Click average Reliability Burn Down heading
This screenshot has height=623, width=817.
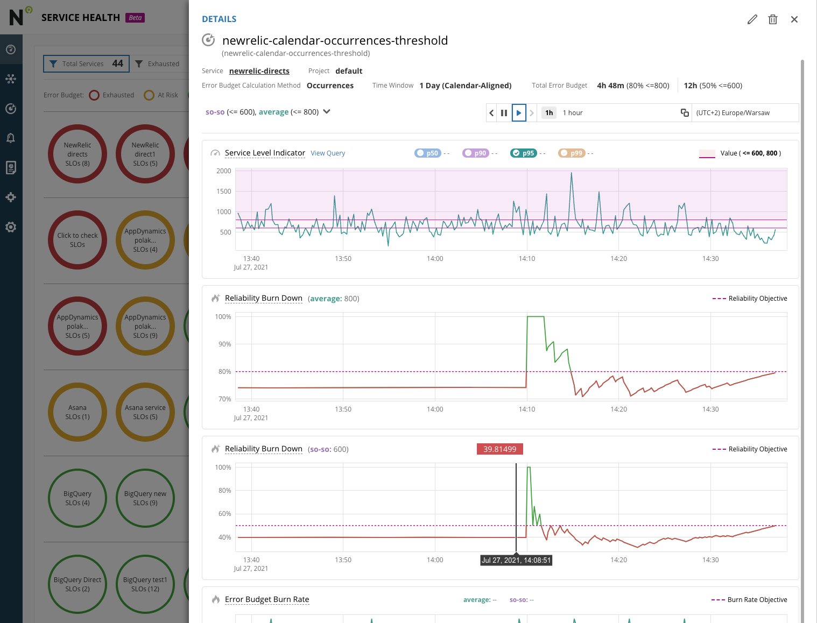click(x=264, y=298)
